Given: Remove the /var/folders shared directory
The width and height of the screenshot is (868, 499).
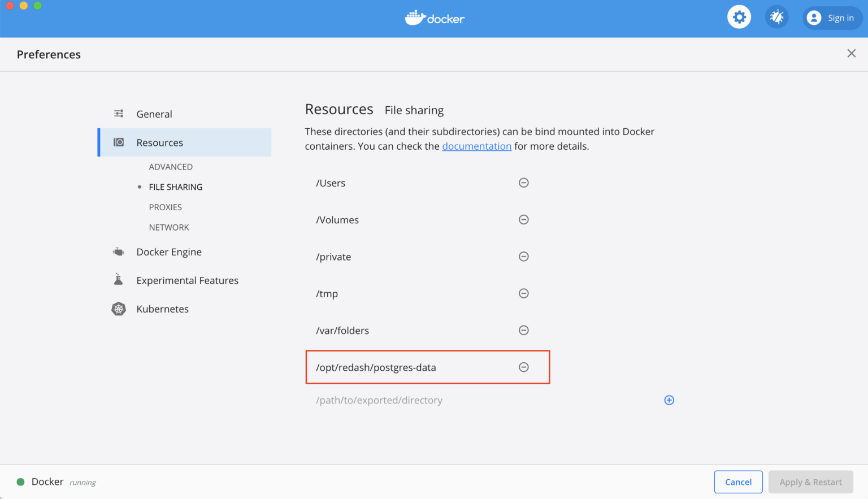Looking at the screenshot, I should (x=523, y=330).
